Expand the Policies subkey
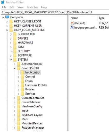 tap(18, 90)
